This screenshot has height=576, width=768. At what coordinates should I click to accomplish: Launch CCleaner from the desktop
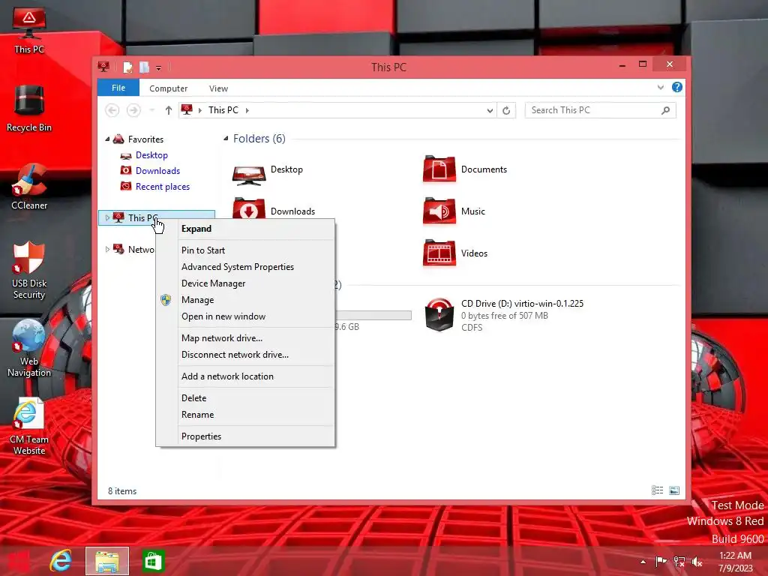tap(29, 187)
